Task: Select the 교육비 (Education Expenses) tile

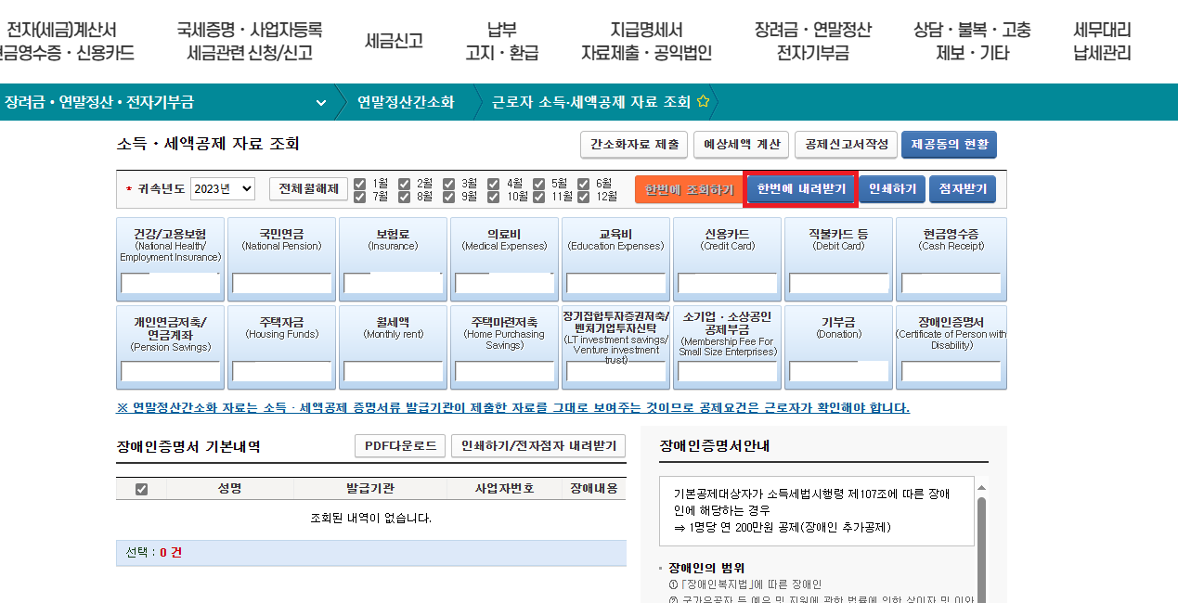Action: pos(615,250)
